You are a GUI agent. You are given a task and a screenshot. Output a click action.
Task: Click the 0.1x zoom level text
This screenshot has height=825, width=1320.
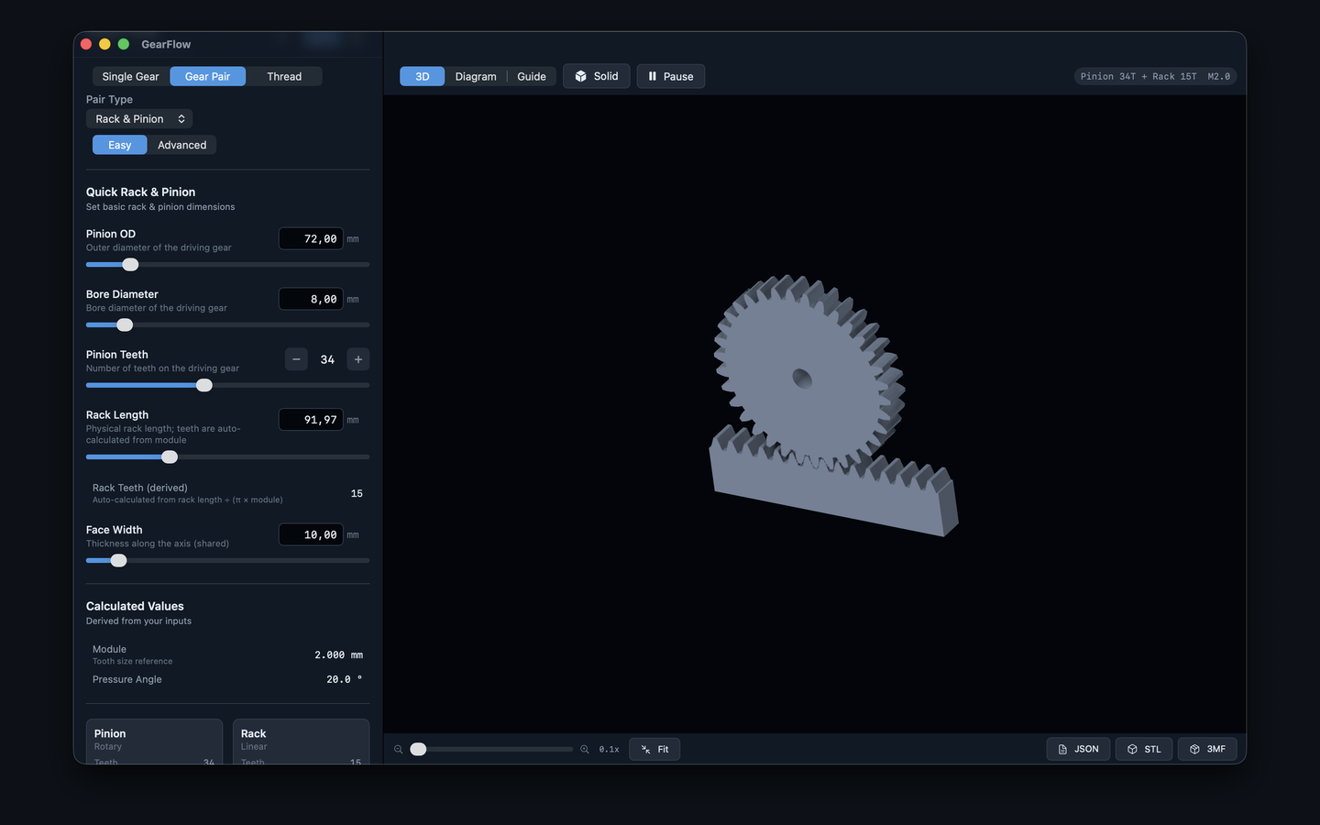point(609,750)
